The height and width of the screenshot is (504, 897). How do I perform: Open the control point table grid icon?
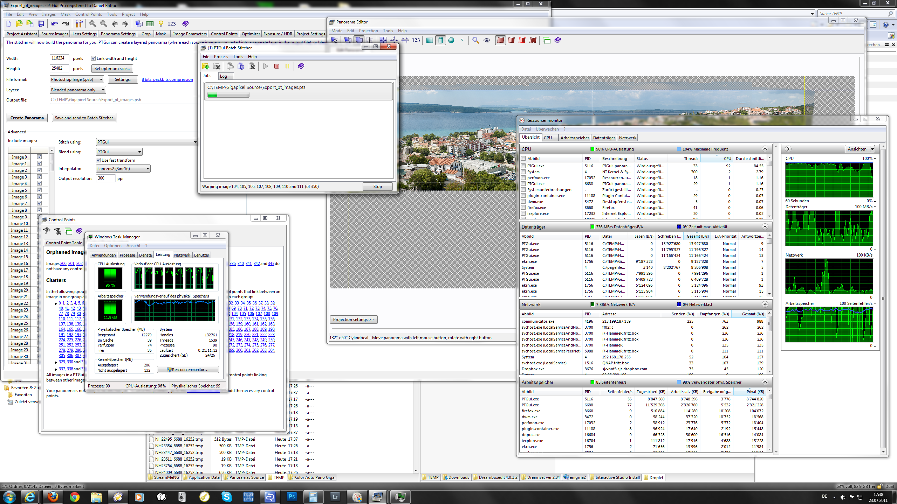click(150, 24)
